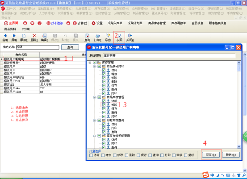Click the 系统模块 field in dialog
Viewport: 247px width, 179px height.
click(x=169, y=55)
